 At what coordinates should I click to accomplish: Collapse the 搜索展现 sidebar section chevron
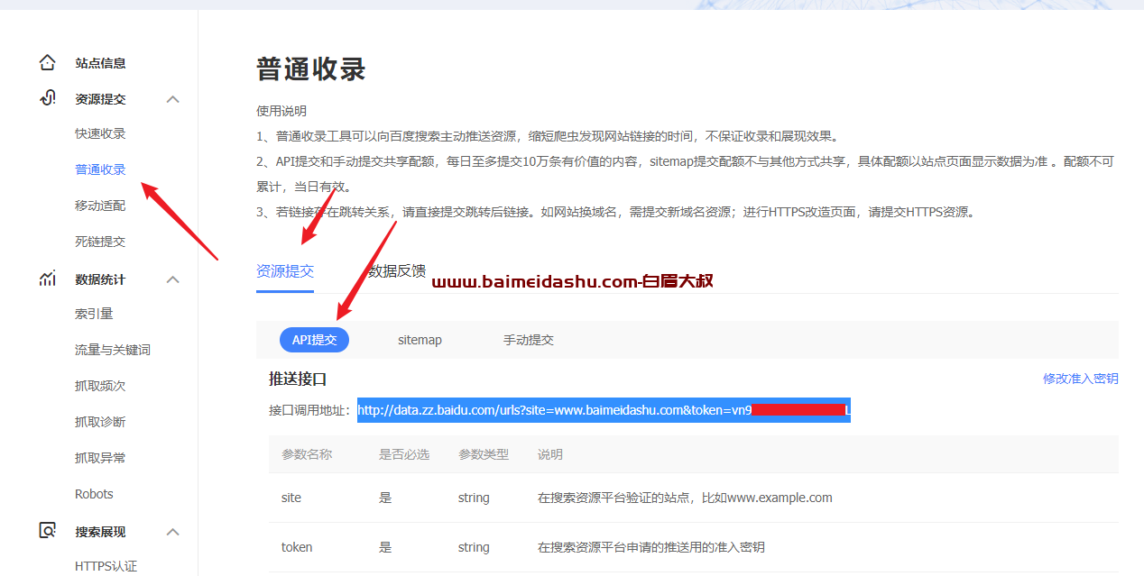173,532
